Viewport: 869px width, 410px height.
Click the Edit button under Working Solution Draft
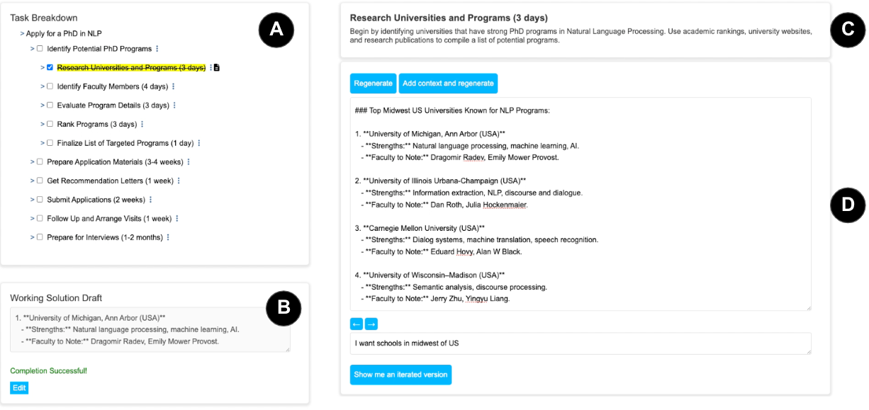click(x=19, y=388)
